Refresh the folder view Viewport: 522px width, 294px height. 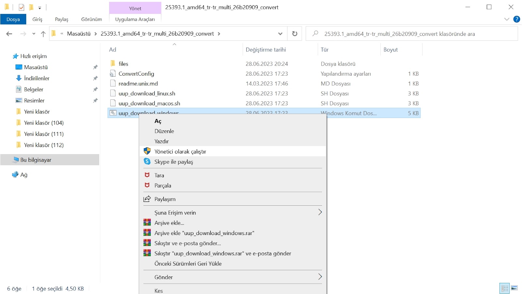295,34
